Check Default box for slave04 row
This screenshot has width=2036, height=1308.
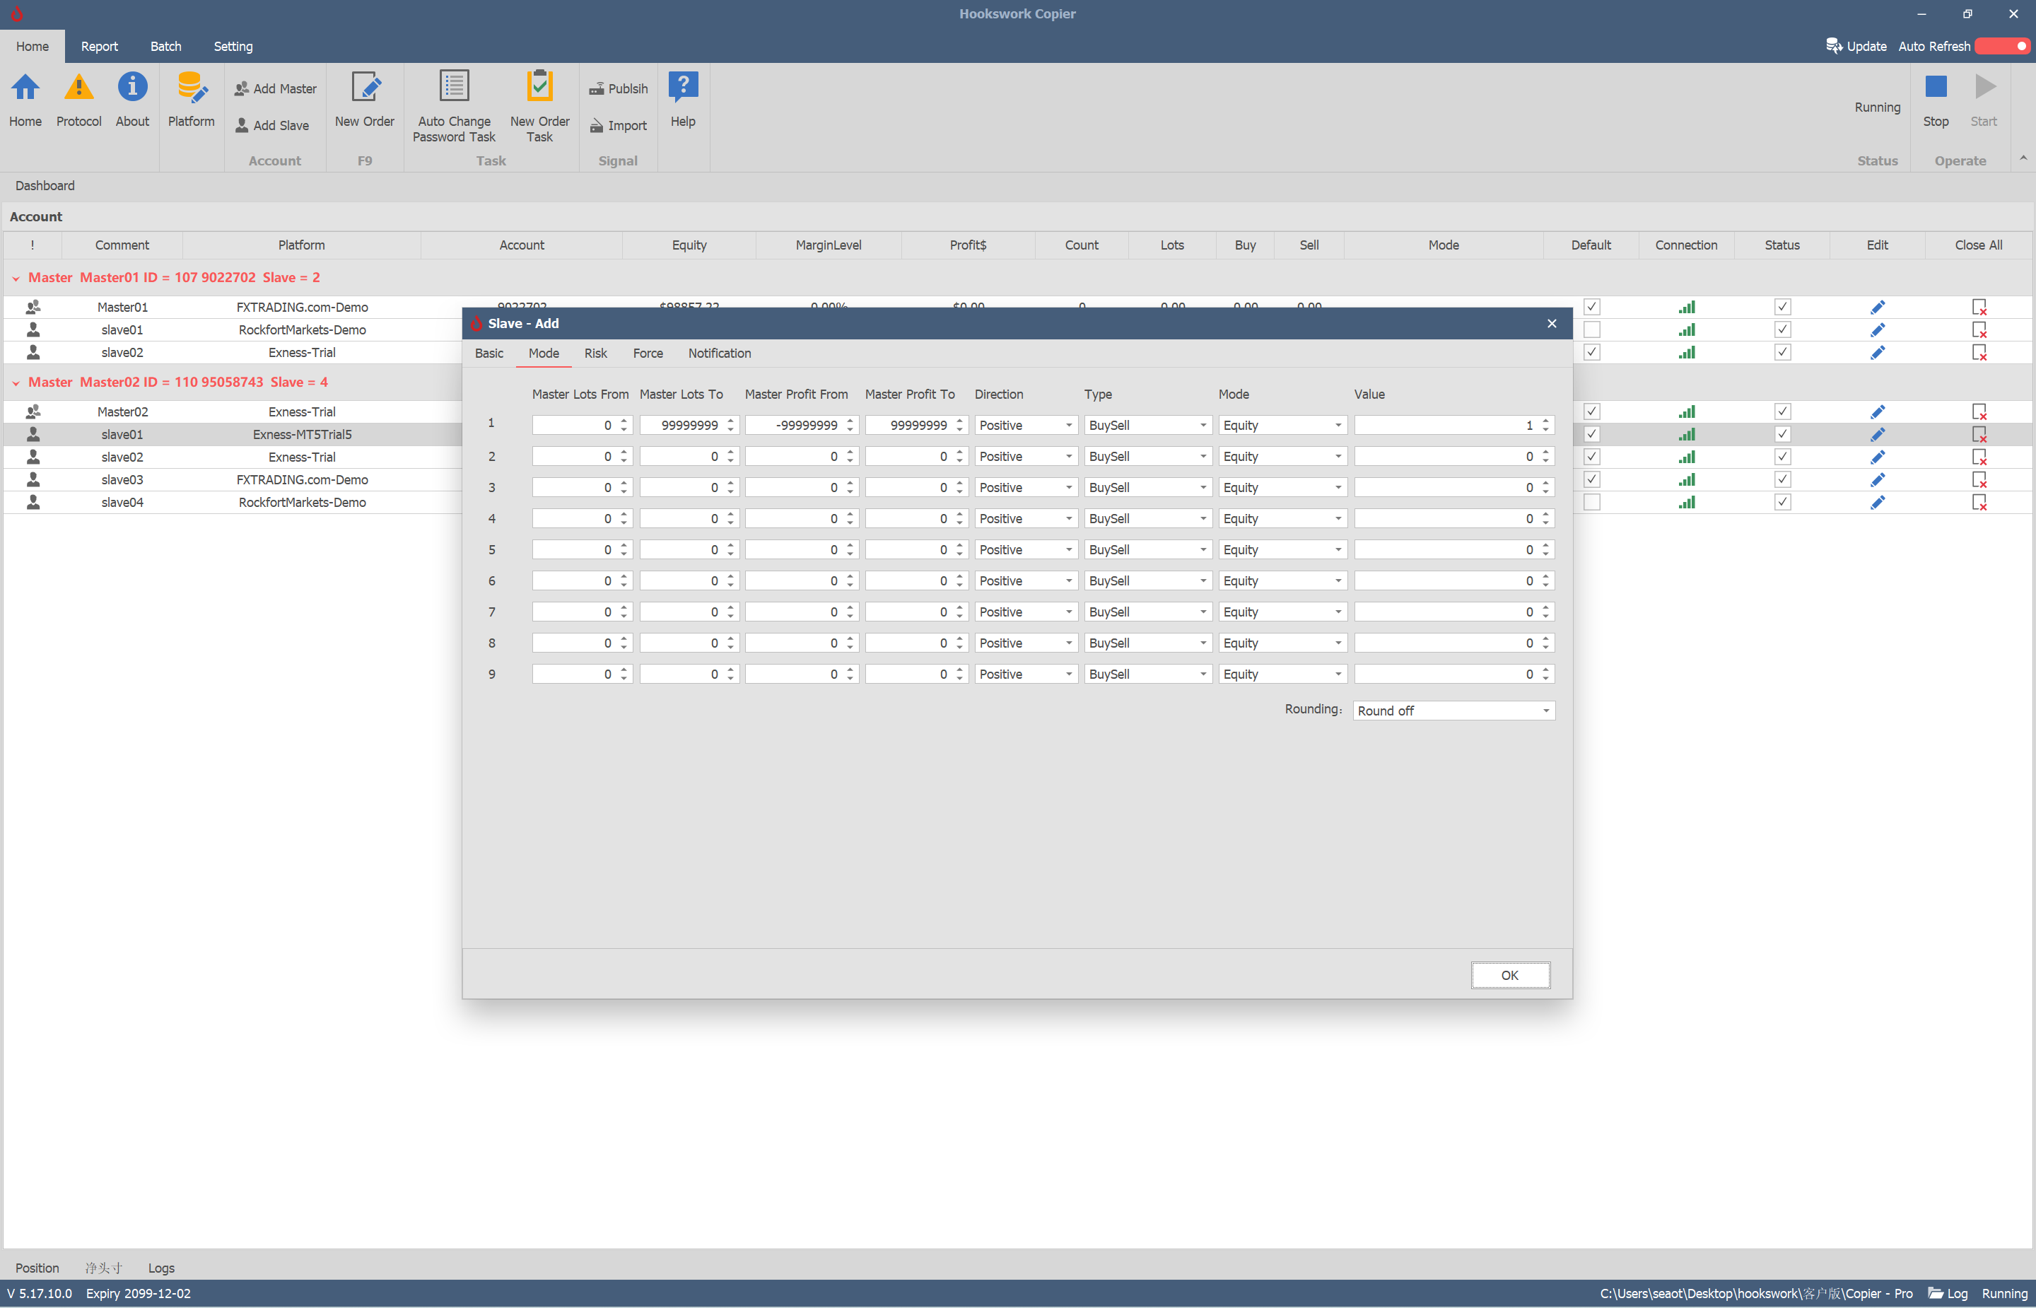click(x=1592, y=503)
